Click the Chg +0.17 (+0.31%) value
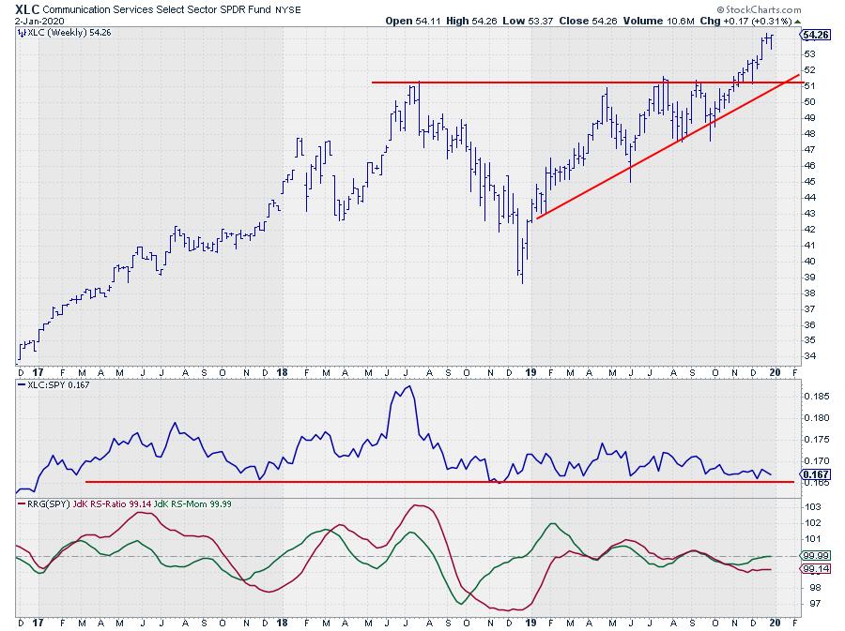Screen dimensions: 845x631 (745, 21)
